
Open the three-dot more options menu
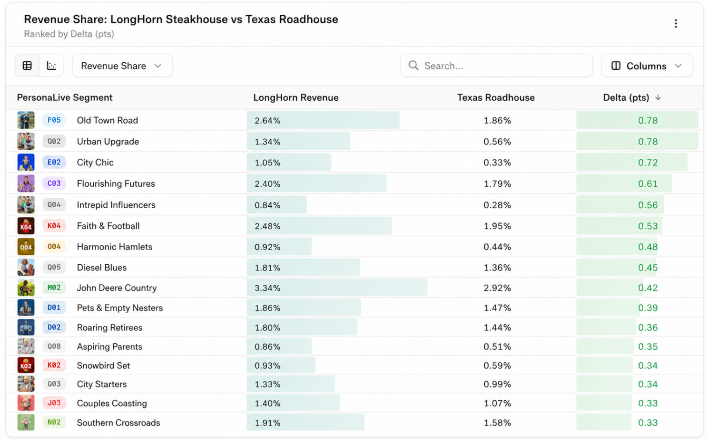tap(676, 24)
